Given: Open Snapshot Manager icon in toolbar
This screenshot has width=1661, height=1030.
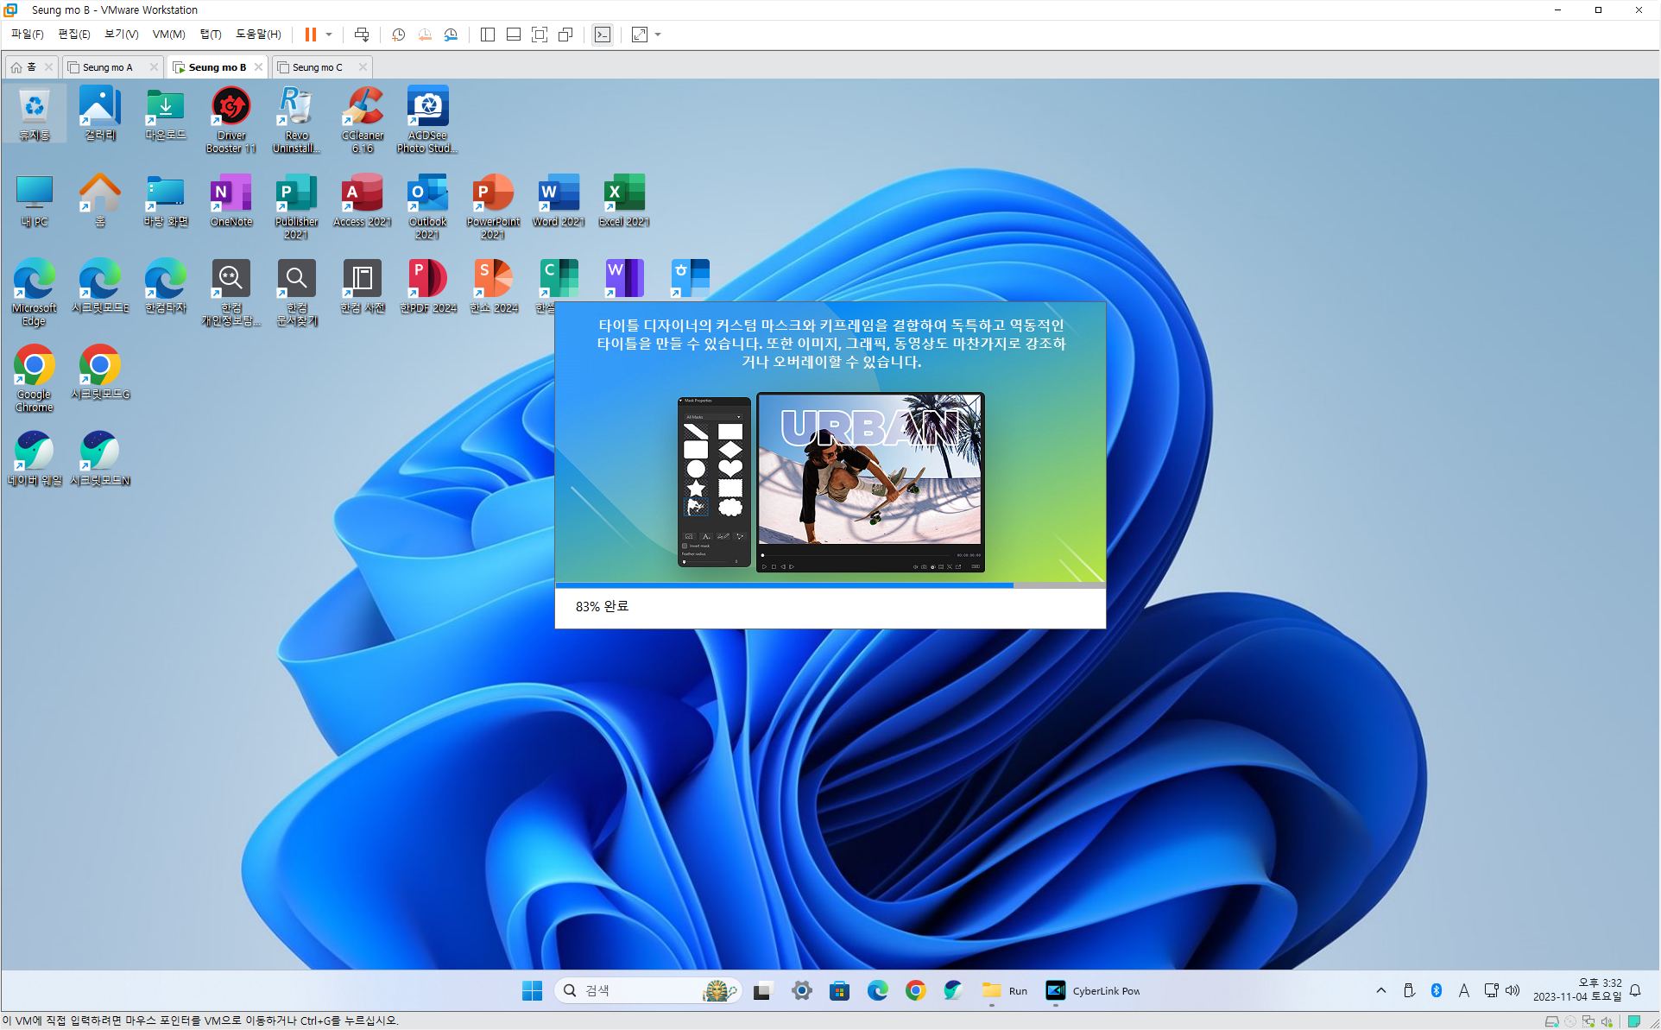Looking at the screenshot, I should click(451, 35).
